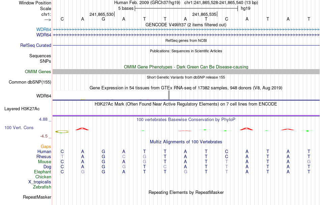
Task: Open 'Multiz Alignments of 100 Vertebrates' title
Action: (186, 142)
